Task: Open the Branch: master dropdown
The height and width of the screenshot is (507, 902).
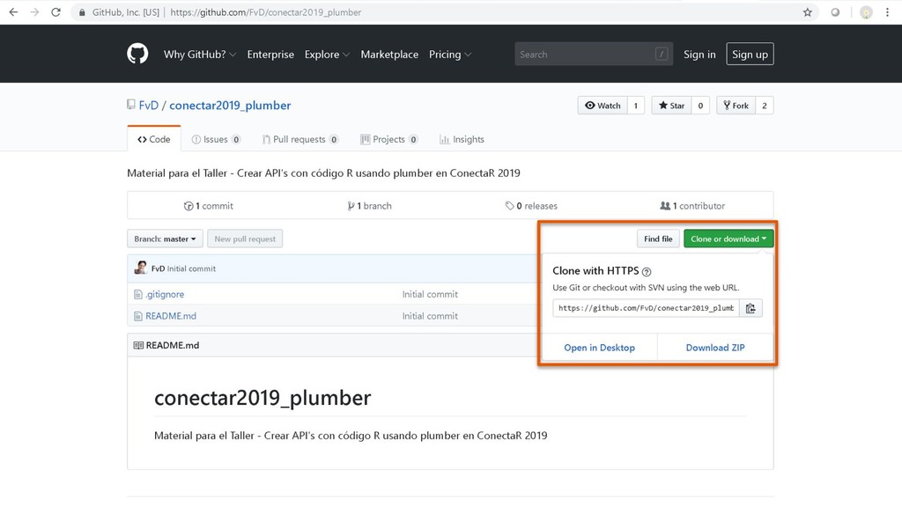Action: point(165,239)
